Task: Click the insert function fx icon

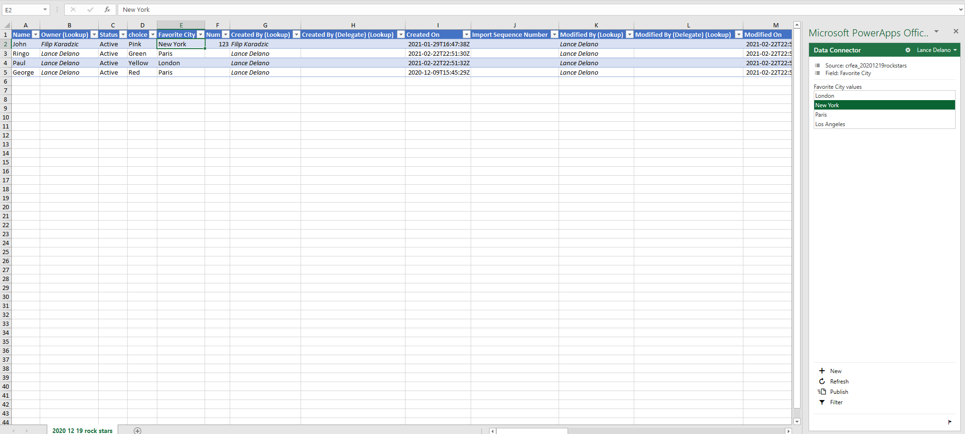Action: pyautogui.click(x=107, y=9)
